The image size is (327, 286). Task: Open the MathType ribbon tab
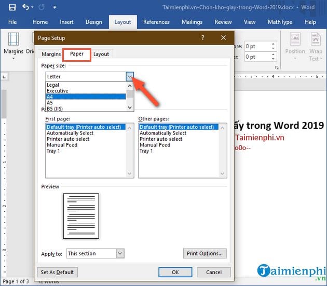pyautogui.click(x=280, y=22)
